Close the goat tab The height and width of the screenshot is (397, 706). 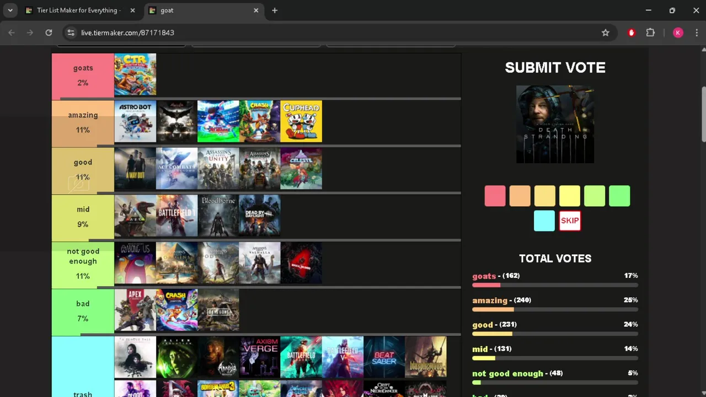tap(256, 10)
